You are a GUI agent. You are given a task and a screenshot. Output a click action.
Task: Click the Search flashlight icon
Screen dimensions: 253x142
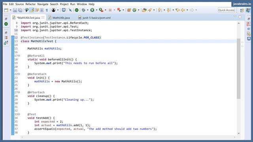[150, 10]
